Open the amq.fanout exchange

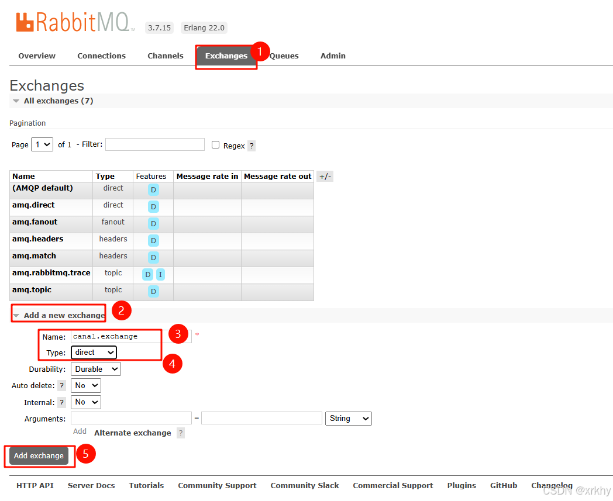[x=35, y=222]
